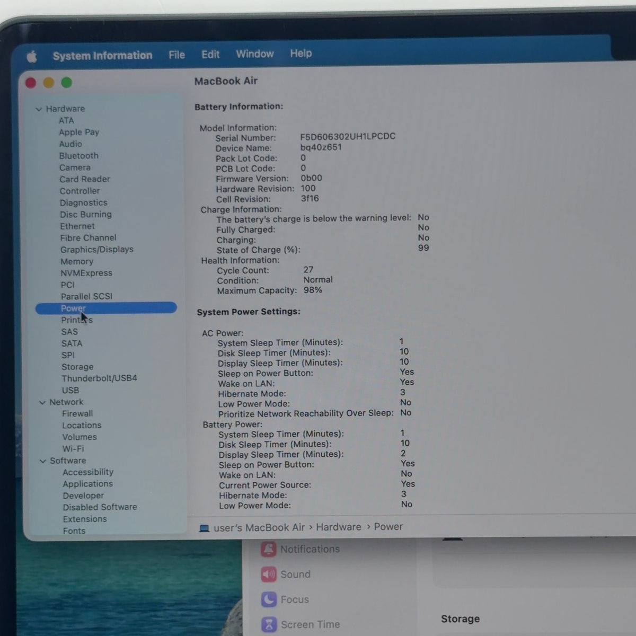Select Applications under Software
Screen dimensions: 636x636
[x=88, y=484]
